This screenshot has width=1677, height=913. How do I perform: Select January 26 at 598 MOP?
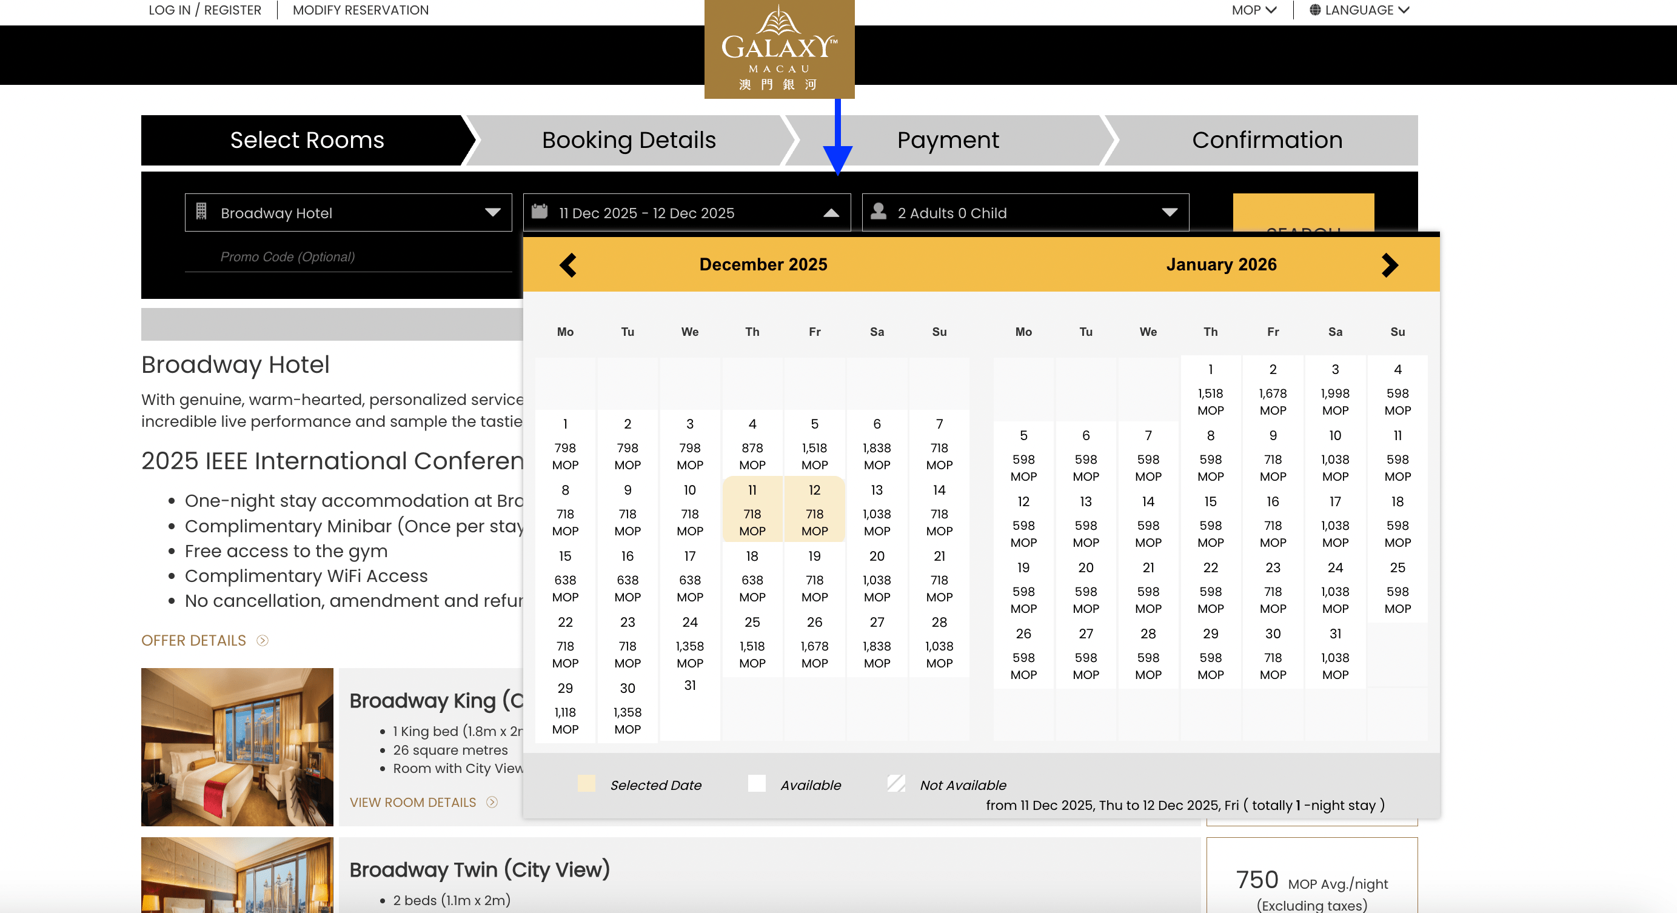tap(1023, 654)
